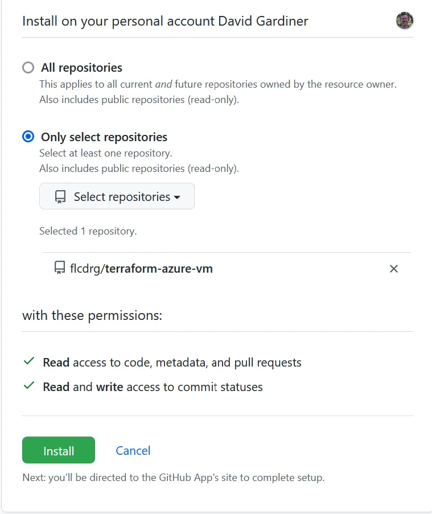Click the green checkmark for code read access
Viewport: 432px width, 514px height.
(28, 362)
